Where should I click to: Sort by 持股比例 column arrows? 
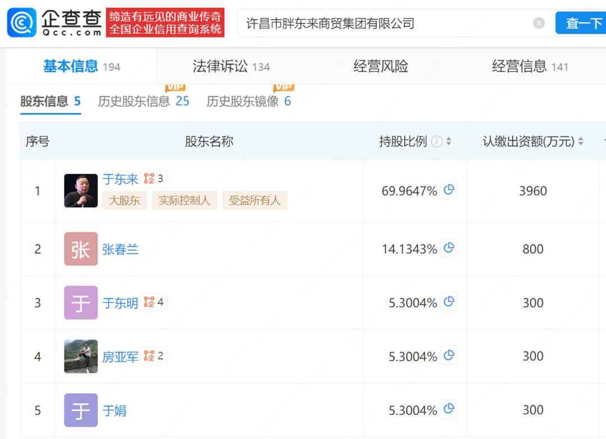pos(448,141)
